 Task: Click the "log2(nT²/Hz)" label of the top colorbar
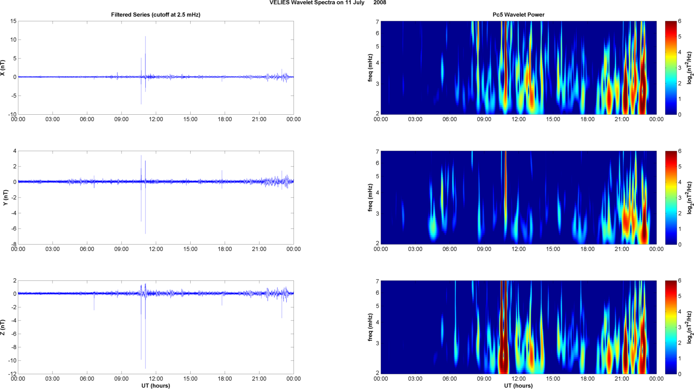(x=690, y=68)
